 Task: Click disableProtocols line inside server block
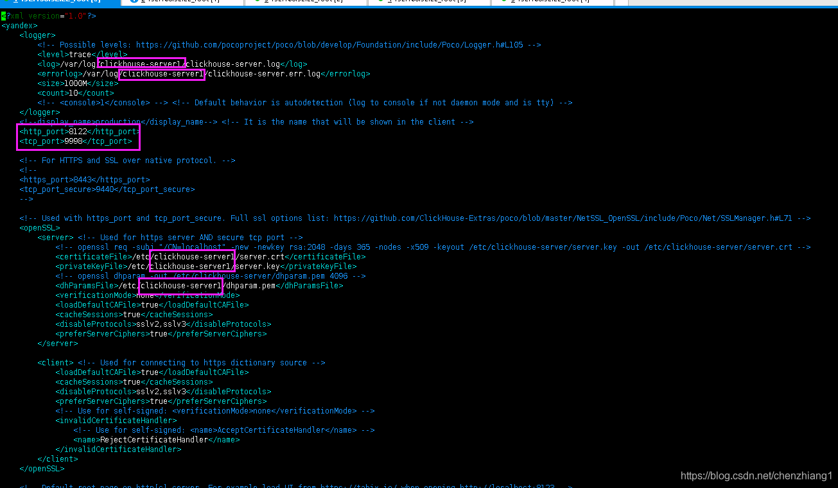163,324
